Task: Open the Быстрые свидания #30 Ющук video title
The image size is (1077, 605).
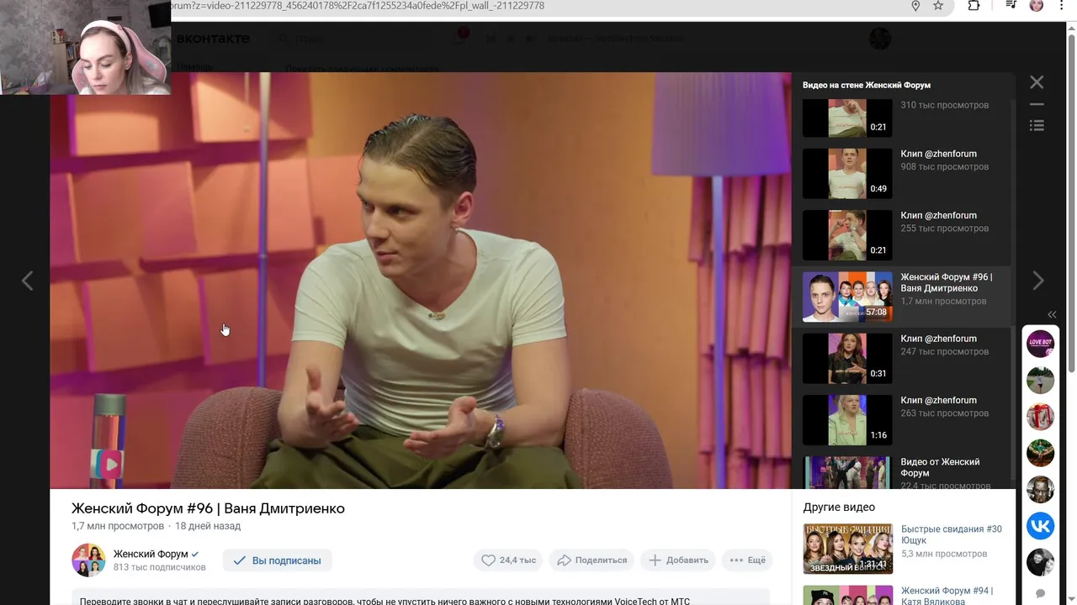Action: click(x=951, y=534)
